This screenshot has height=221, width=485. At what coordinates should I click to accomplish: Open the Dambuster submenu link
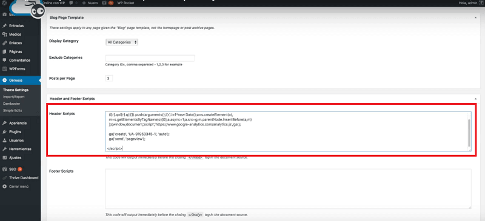point(12,104)
